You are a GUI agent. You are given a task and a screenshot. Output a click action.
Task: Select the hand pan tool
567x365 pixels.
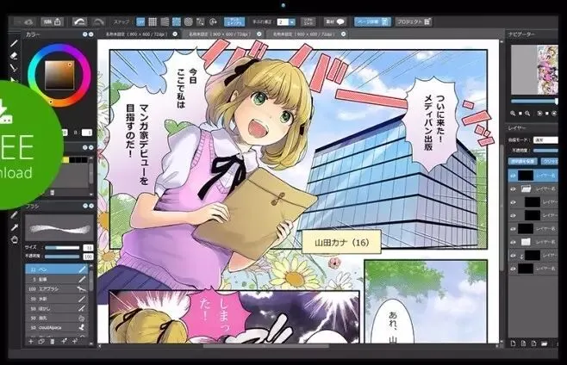[14, 239]
